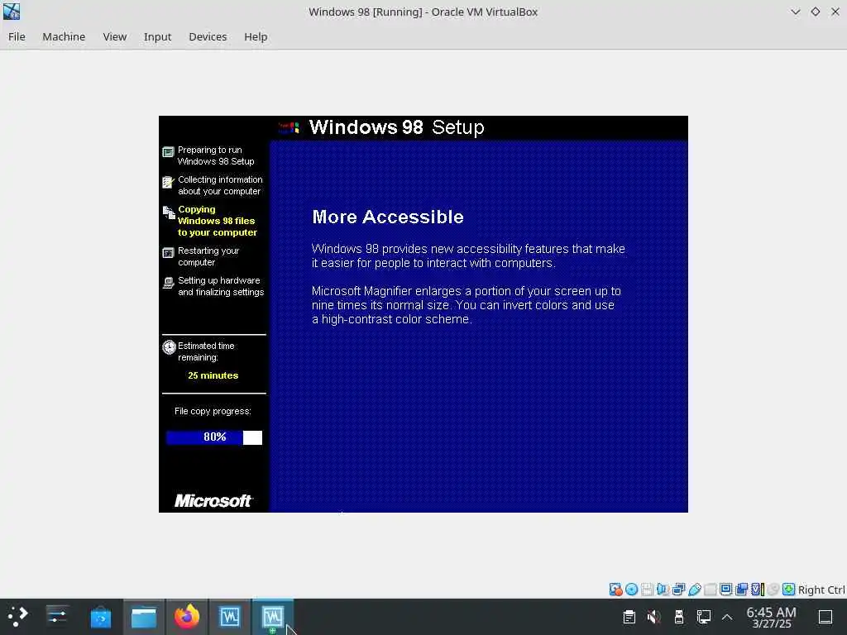Click the 'More Accessible' heading
Image resolution: width=847 pixels, height=635 pixels.
[388, 217]
